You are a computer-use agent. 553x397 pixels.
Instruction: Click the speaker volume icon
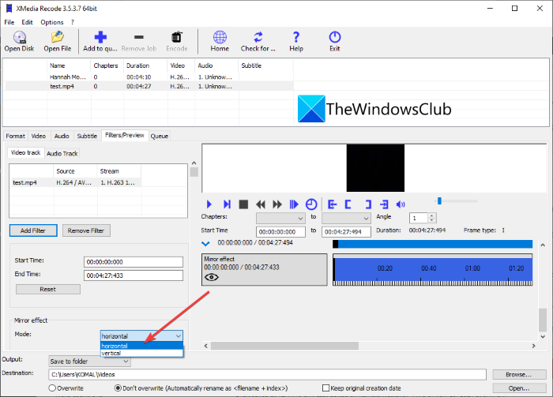click(x=401, y=204)
